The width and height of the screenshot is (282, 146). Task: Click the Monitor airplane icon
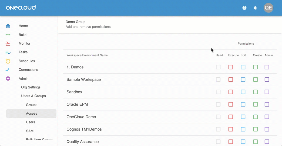[x=8, y=43]
